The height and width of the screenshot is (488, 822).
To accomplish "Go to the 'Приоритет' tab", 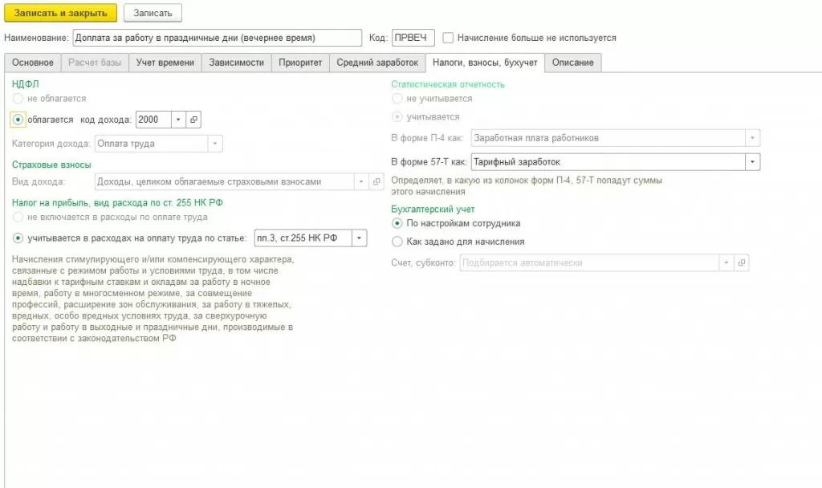I will pos(300,63).
